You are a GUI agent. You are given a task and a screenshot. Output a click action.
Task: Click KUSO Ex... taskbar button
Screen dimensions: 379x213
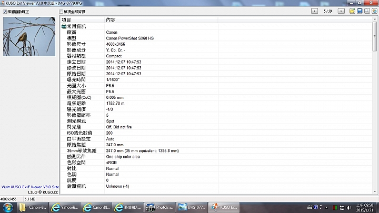point(224,207)
